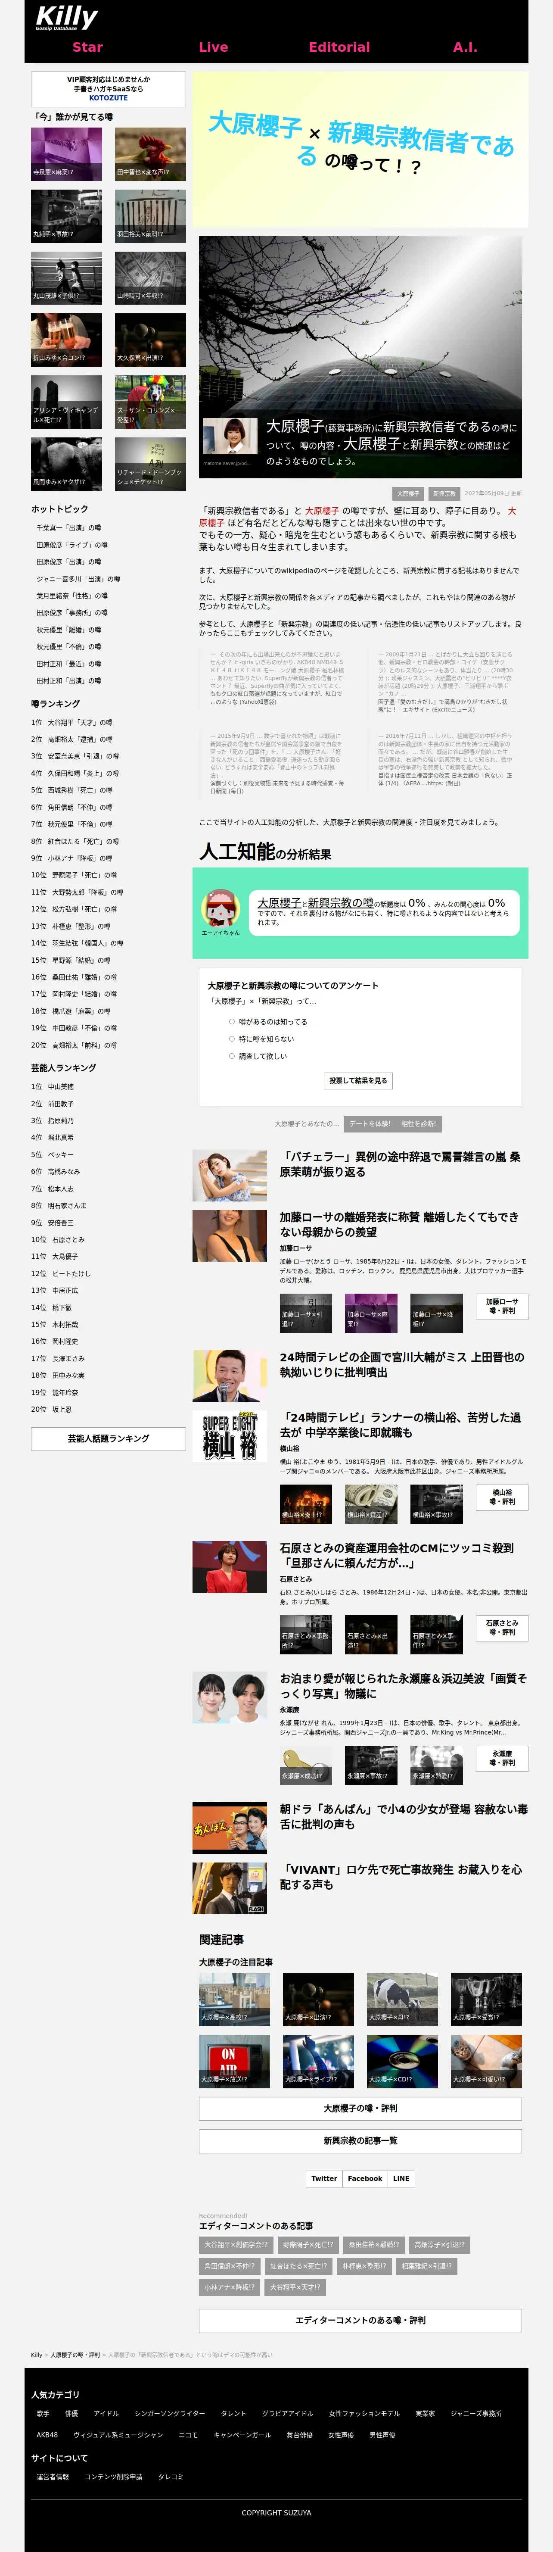Click the 石原さとみ 噂・評判 button
This screenshot has height=2552, width=553.
(x=502, y=1628)
